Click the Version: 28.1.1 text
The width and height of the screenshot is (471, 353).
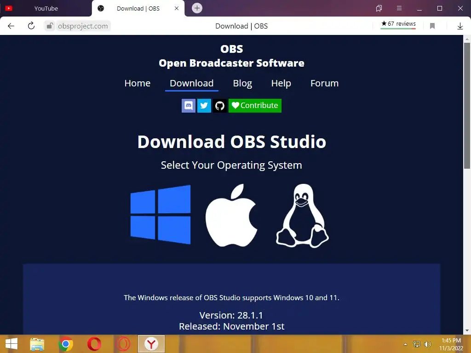[x=231, y=315]
